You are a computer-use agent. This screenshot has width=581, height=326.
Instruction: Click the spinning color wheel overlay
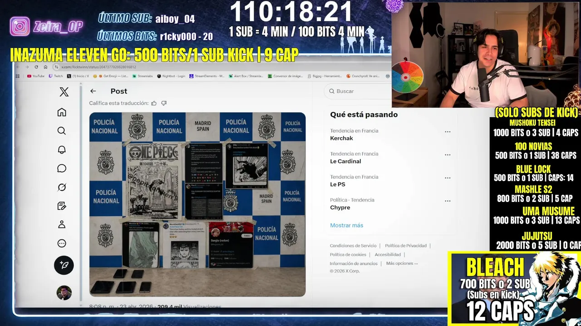(x=406, y=77)
